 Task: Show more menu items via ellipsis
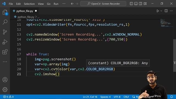pos(64,4)
